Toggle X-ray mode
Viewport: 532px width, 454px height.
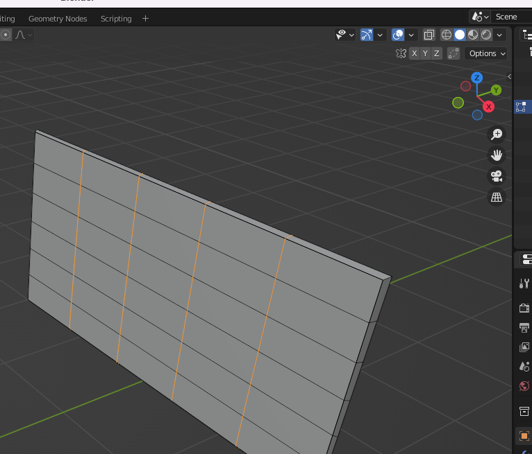429,35
